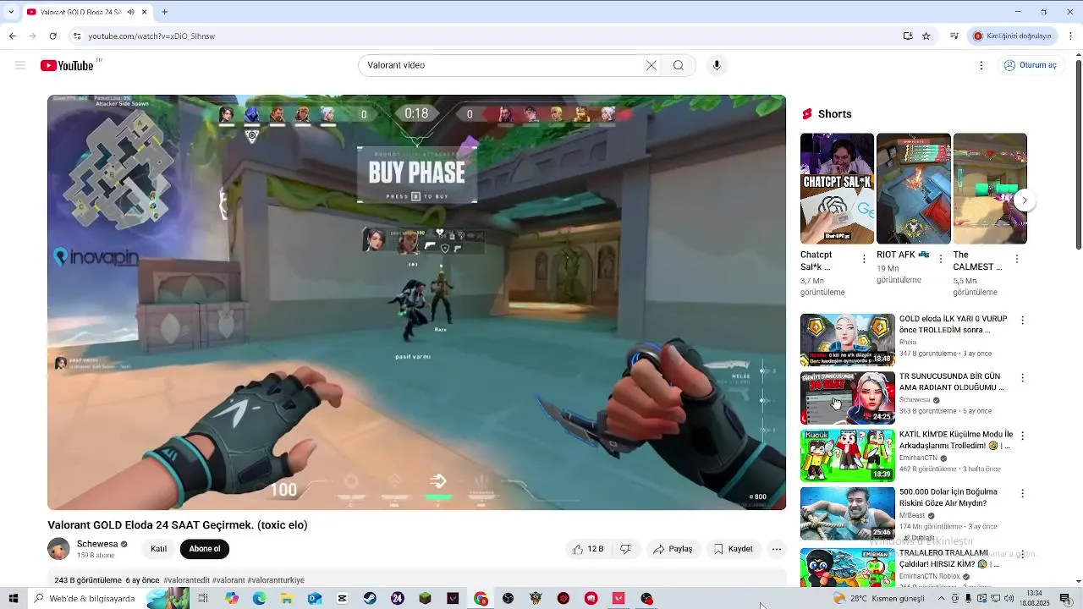Click the #valorantturkiye hashtag
Viewport: 1083px width, 609px height.
coord(276,580)
